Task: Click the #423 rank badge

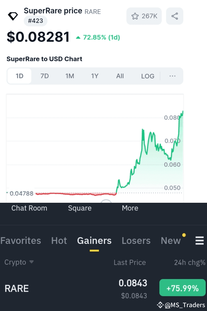Action: 35,21
